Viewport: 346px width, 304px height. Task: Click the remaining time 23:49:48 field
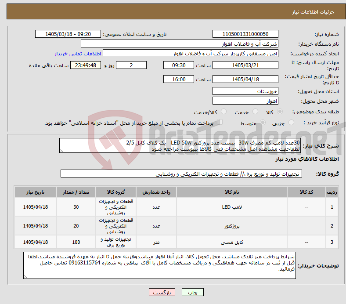[86, 65]
